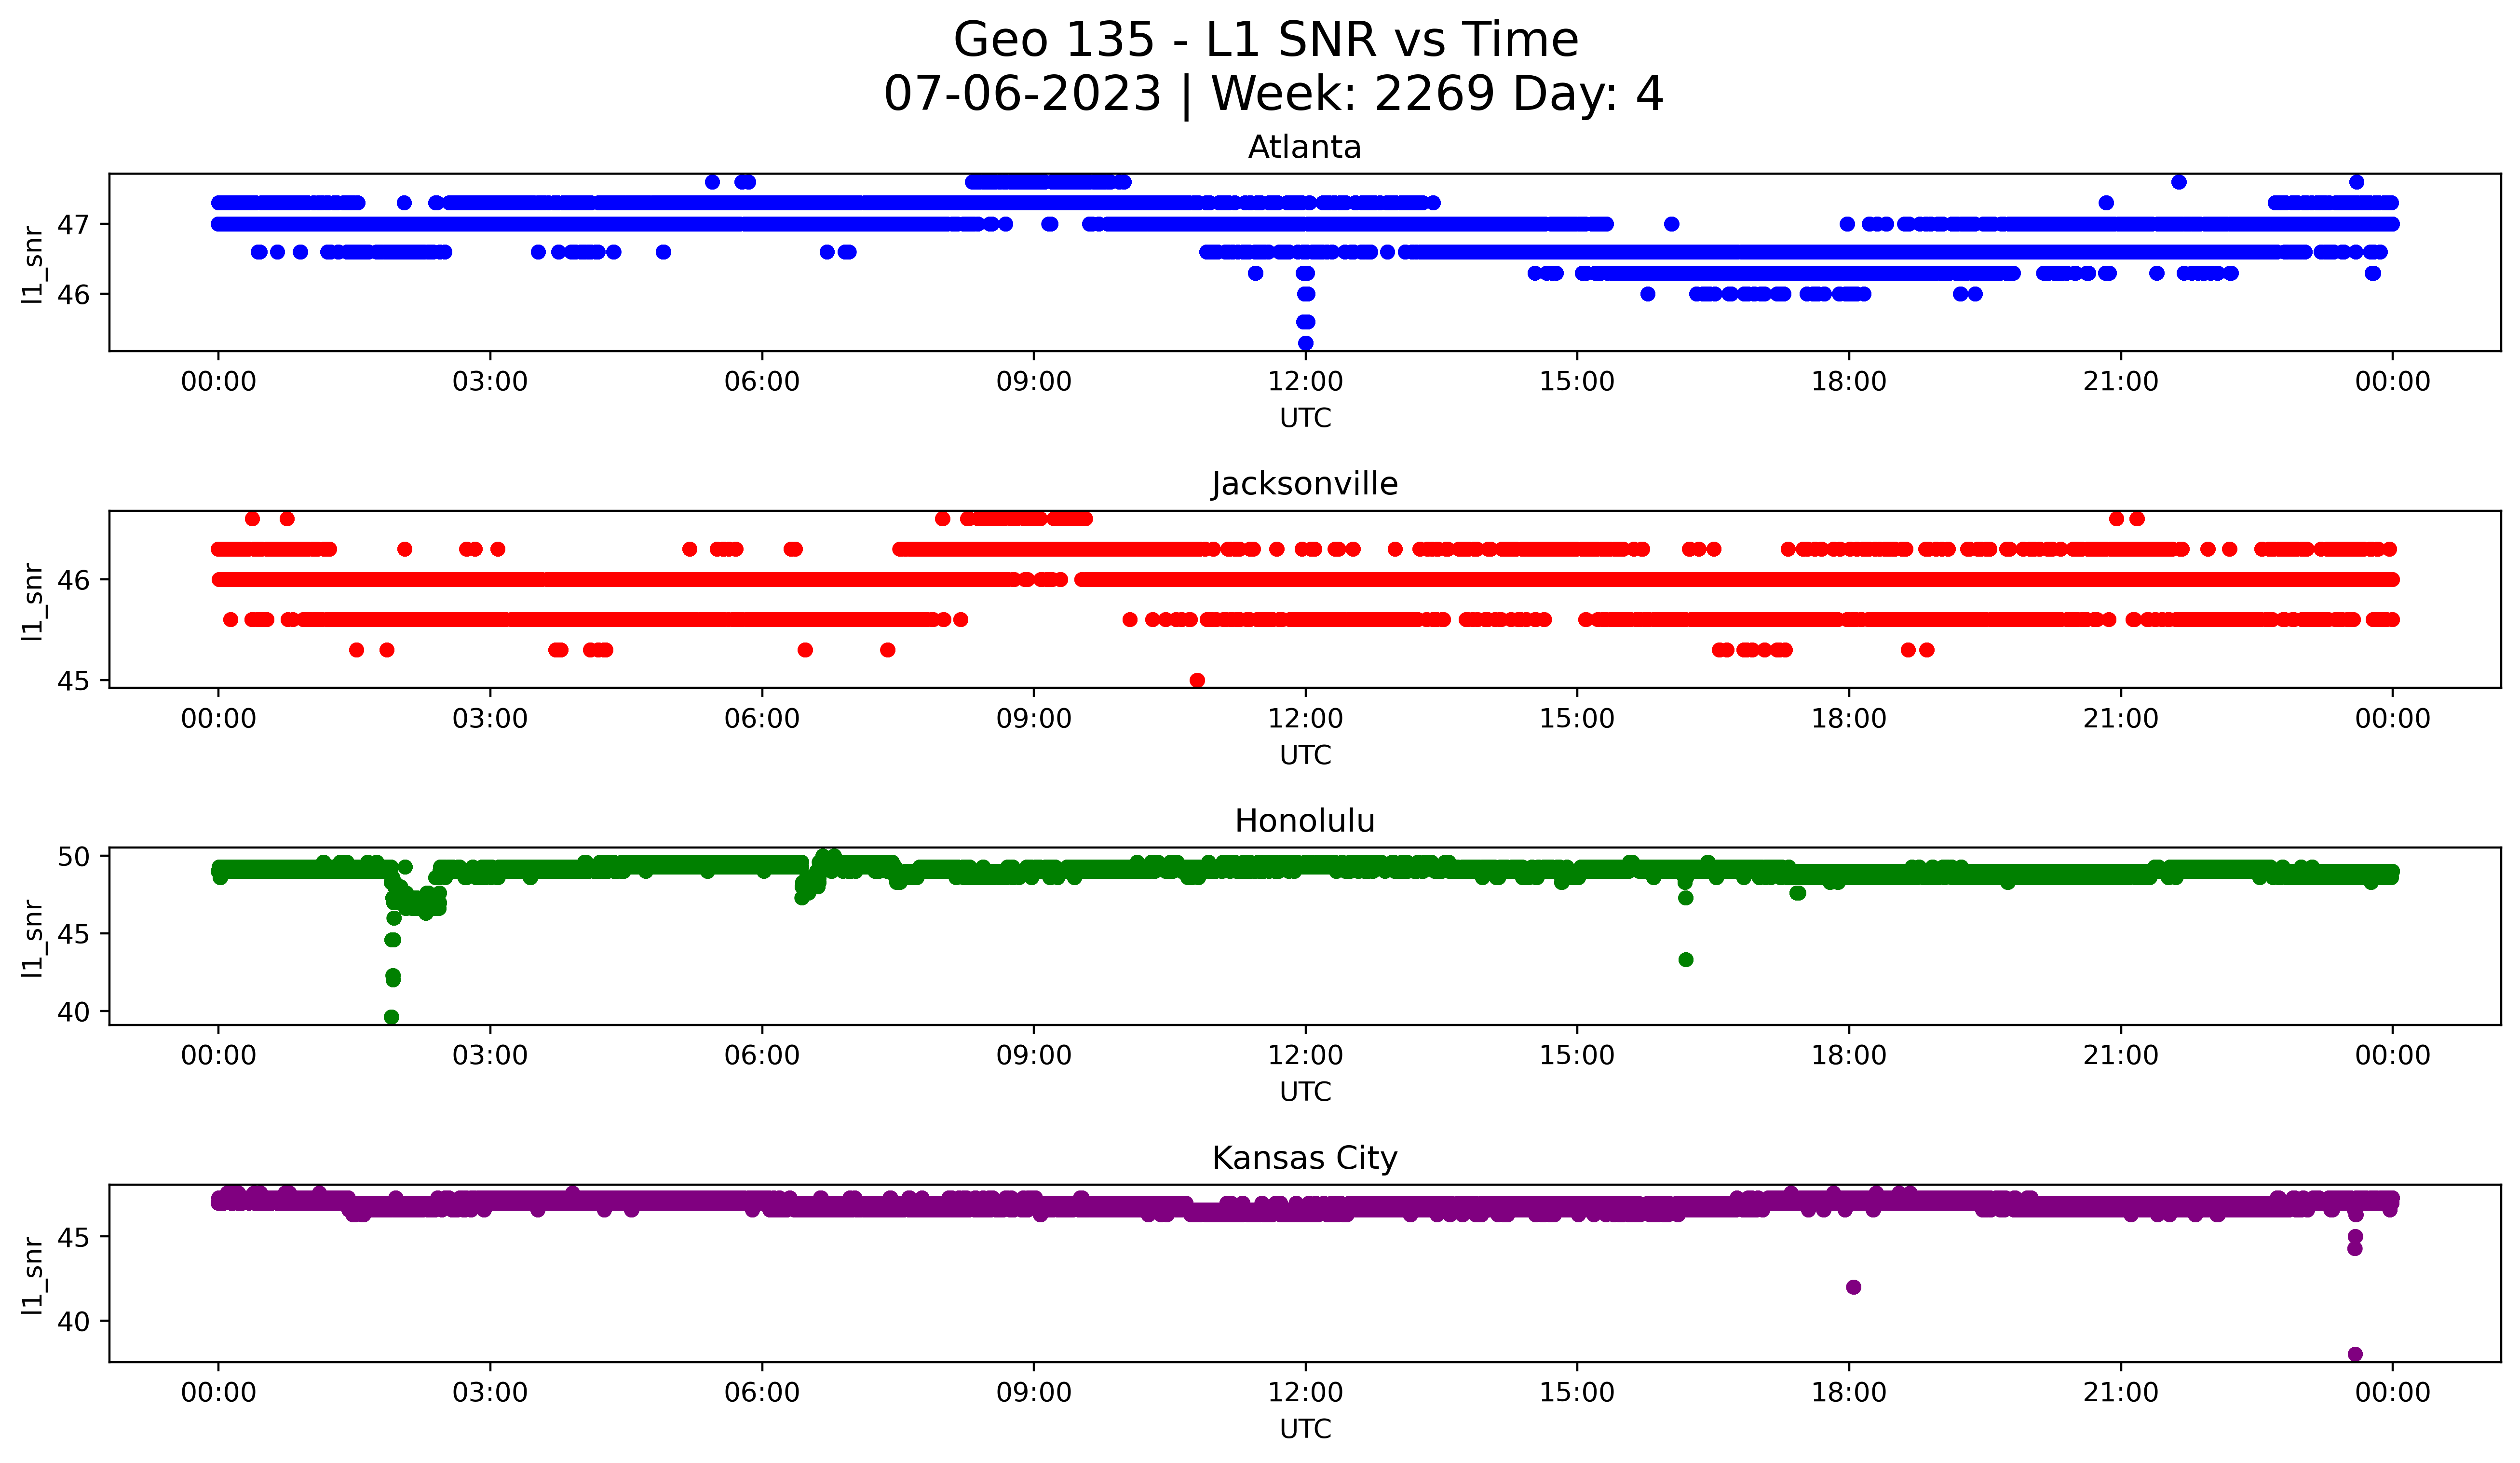Click the red Jacksonville point at value 45

[x=1197, y=680]
